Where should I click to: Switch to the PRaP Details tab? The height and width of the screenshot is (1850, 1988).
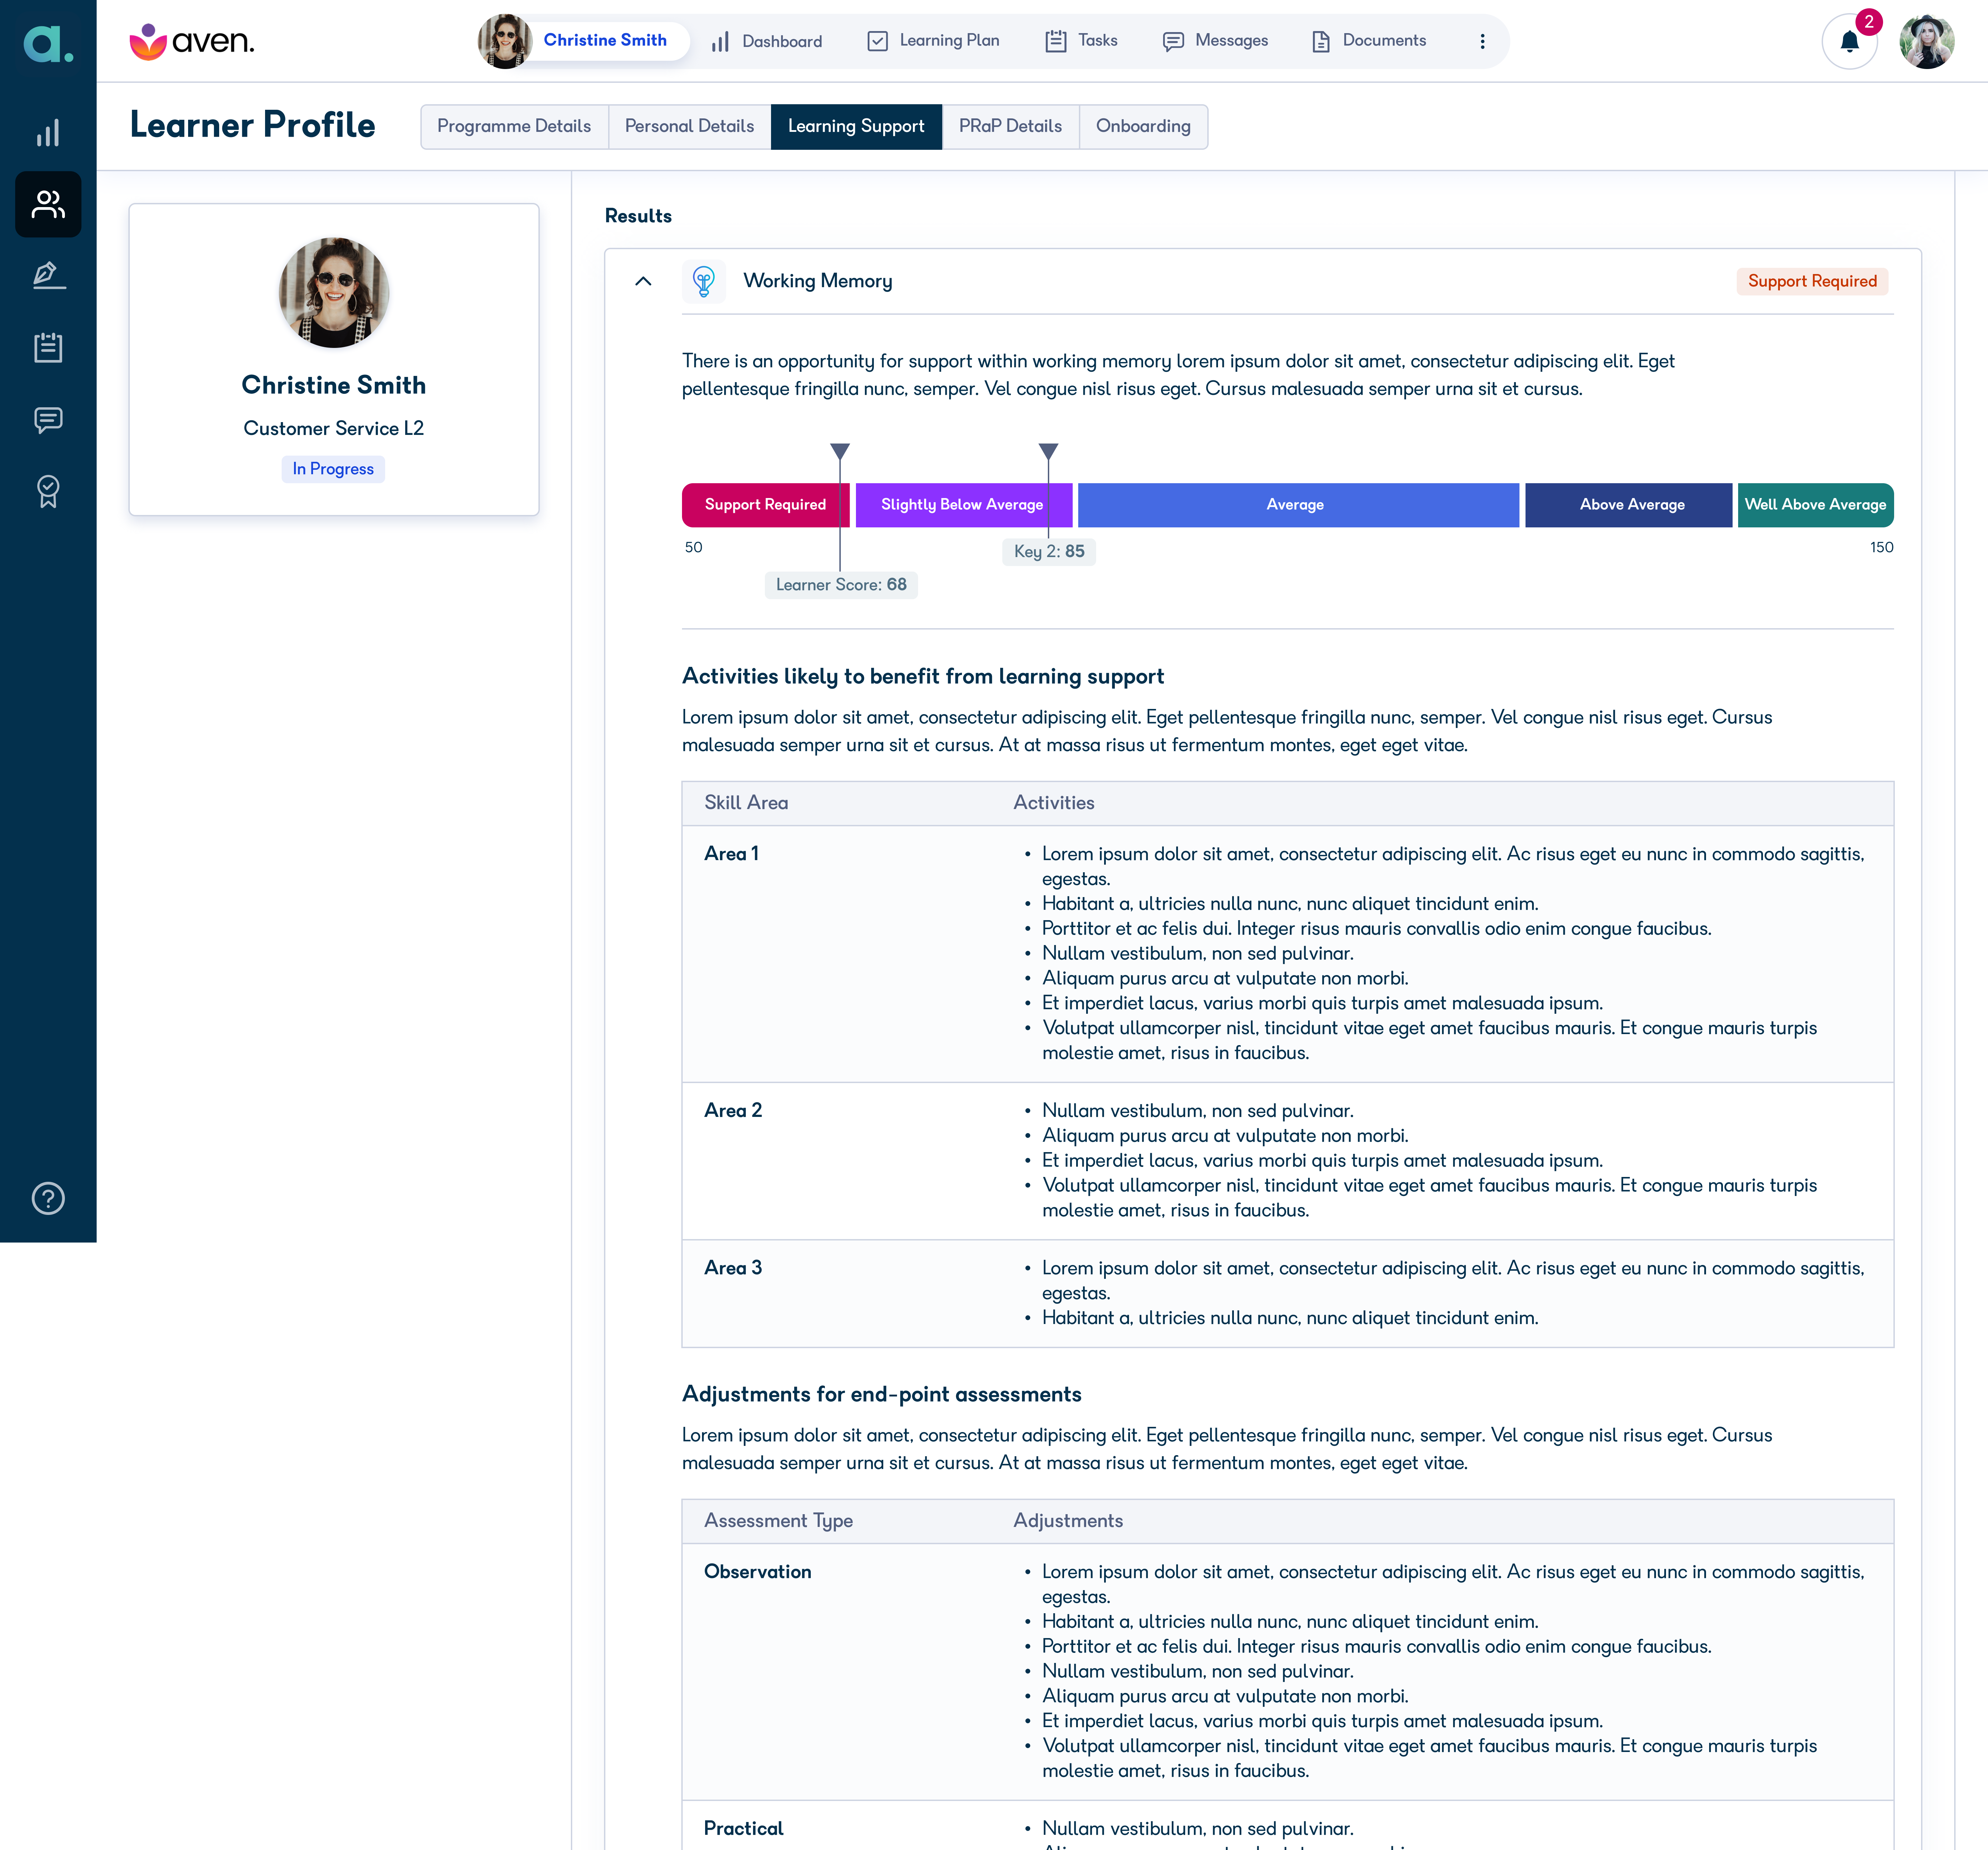click(1010, 126)
